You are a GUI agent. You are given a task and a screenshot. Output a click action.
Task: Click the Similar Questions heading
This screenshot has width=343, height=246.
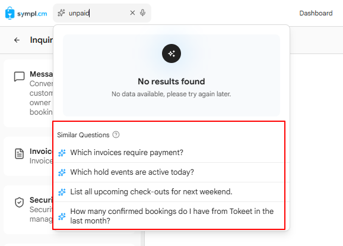click(83, 135)
